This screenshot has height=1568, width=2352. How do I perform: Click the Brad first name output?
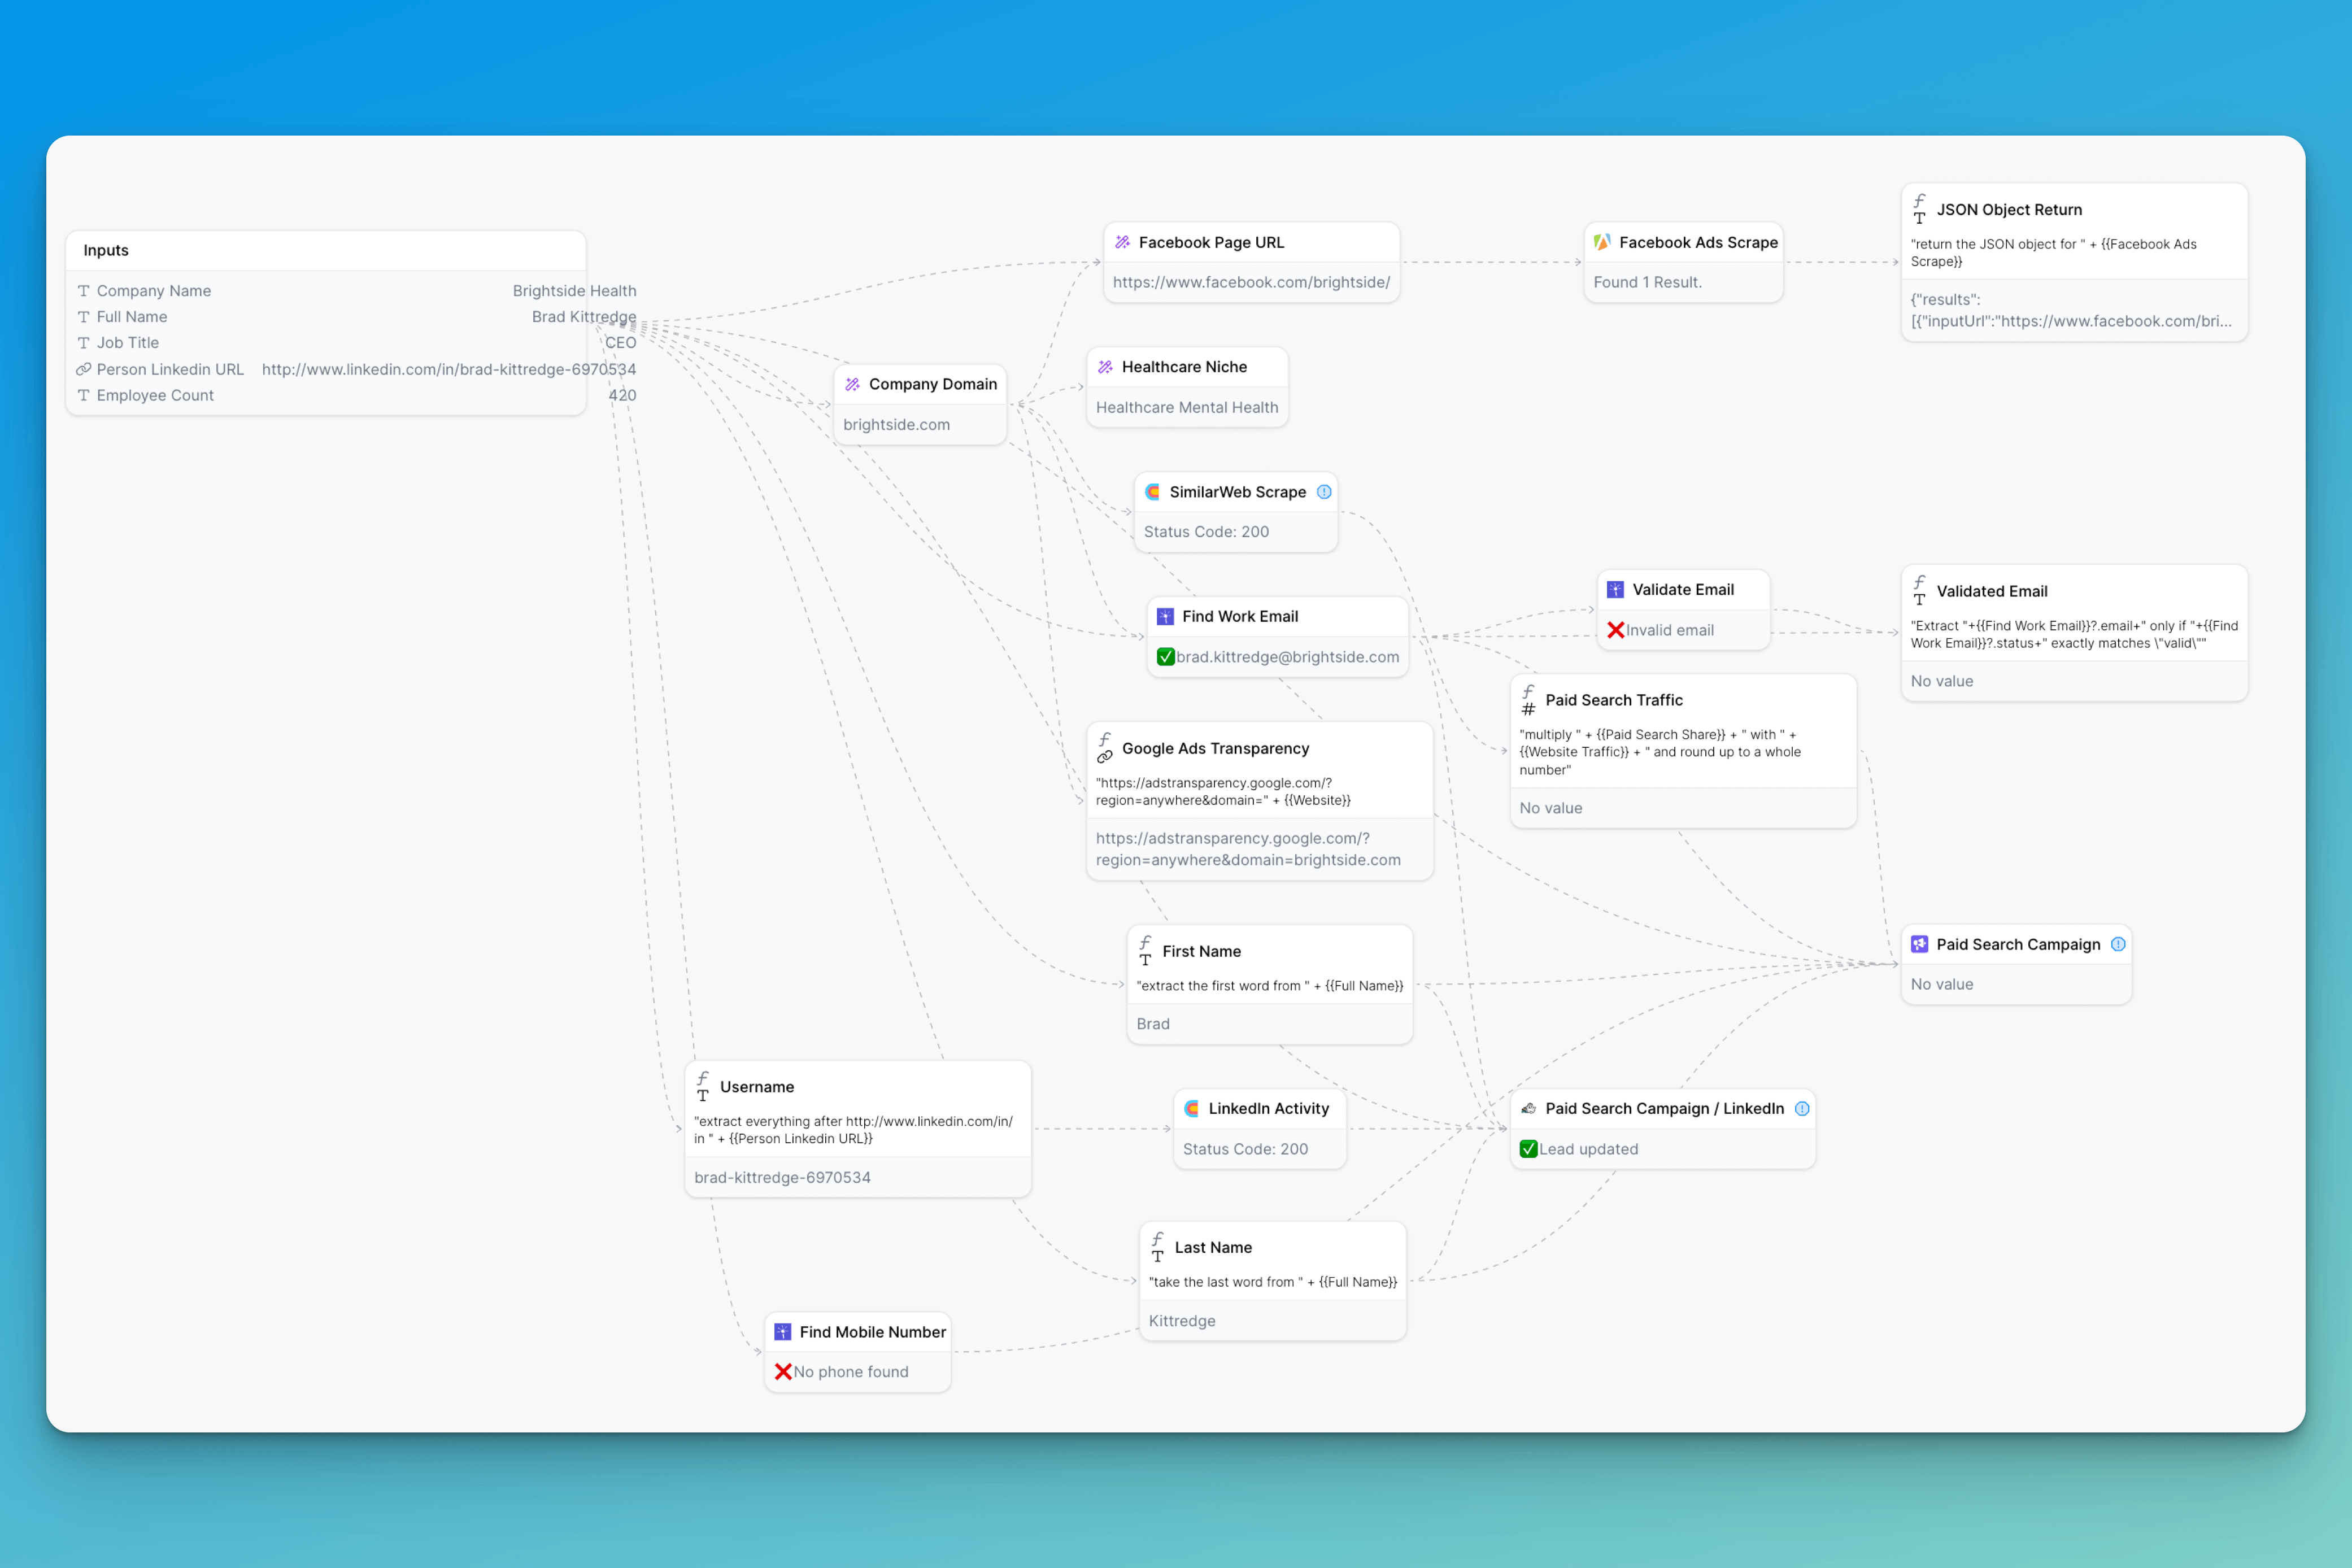point(1153,1024)
